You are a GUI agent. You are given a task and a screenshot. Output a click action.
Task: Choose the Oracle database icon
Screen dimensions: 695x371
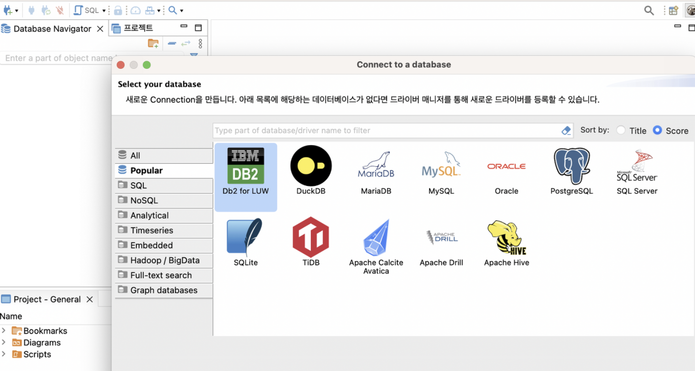point(506,166)
